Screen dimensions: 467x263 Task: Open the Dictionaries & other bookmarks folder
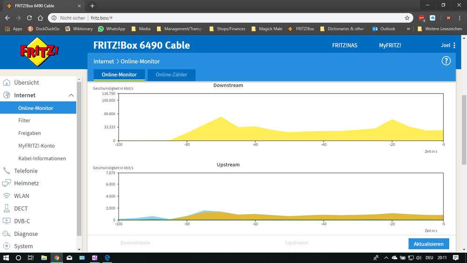click(343, 29)
